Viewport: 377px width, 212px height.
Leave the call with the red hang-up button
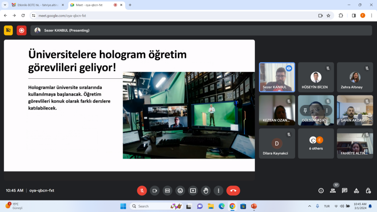pyautogui.click(x=233, y=191)
